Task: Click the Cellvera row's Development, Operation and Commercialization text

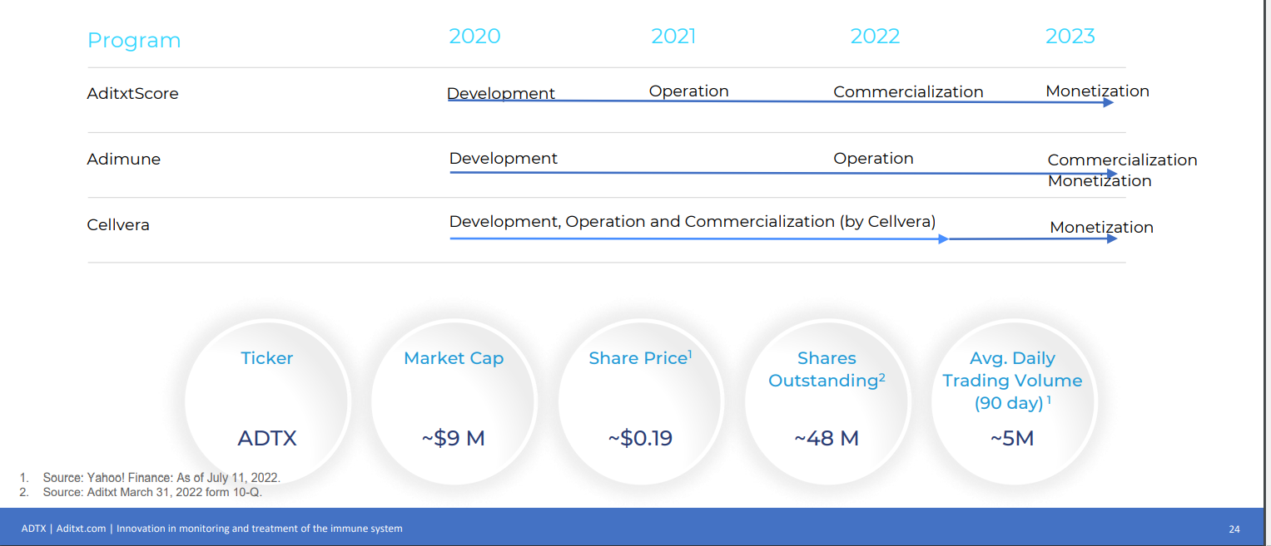Action: click(x=692, y=222)
